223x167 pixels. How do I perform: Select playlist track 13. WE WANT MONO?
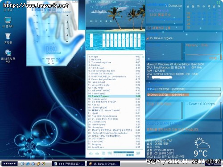point(114,90)
